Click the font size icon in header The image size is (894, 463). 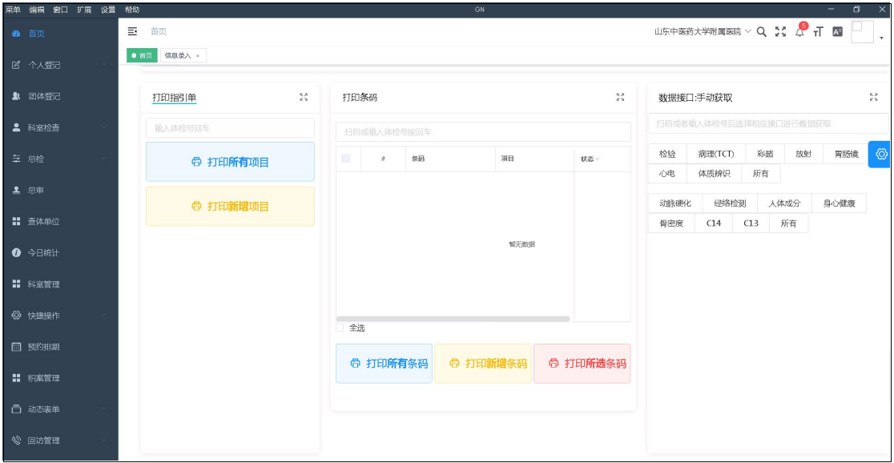[818, 32]
